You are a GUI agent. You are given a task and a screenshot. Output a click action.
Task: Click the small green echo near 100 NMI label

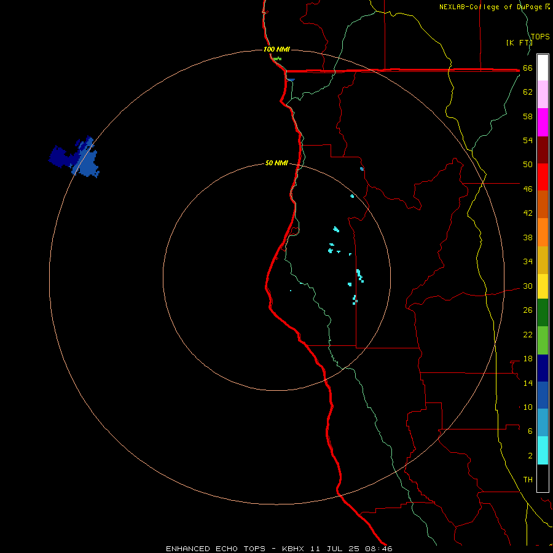pos(278,58)
